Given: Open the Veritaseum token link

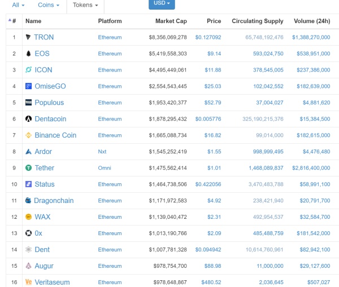Looking at the screenshot, I should (52, 282).
